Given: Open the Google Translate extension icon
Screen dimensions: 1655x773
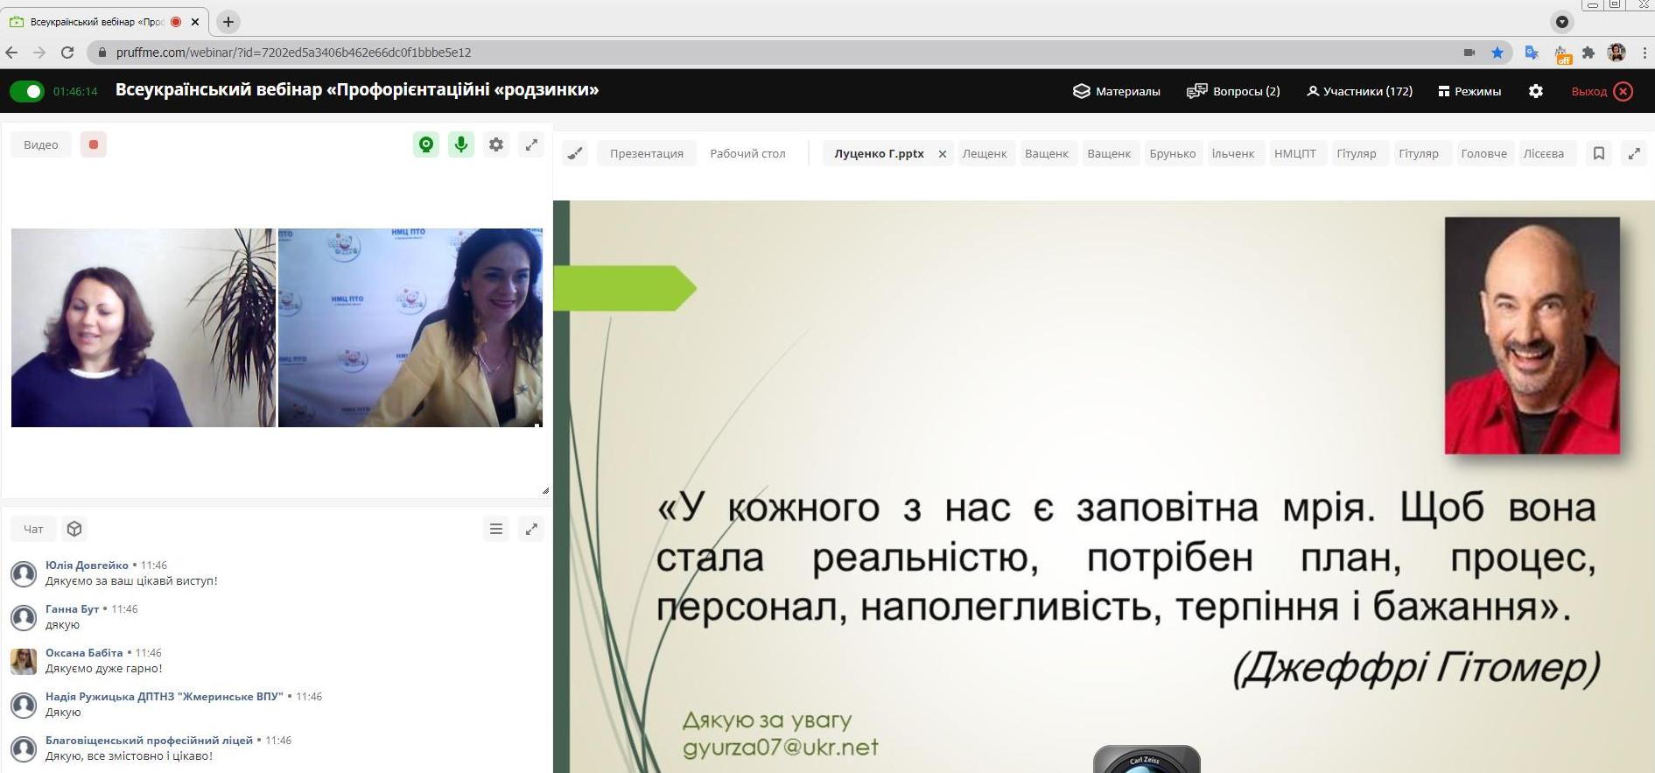Looking at the screenshot, I should click(x=1532, y=53).
